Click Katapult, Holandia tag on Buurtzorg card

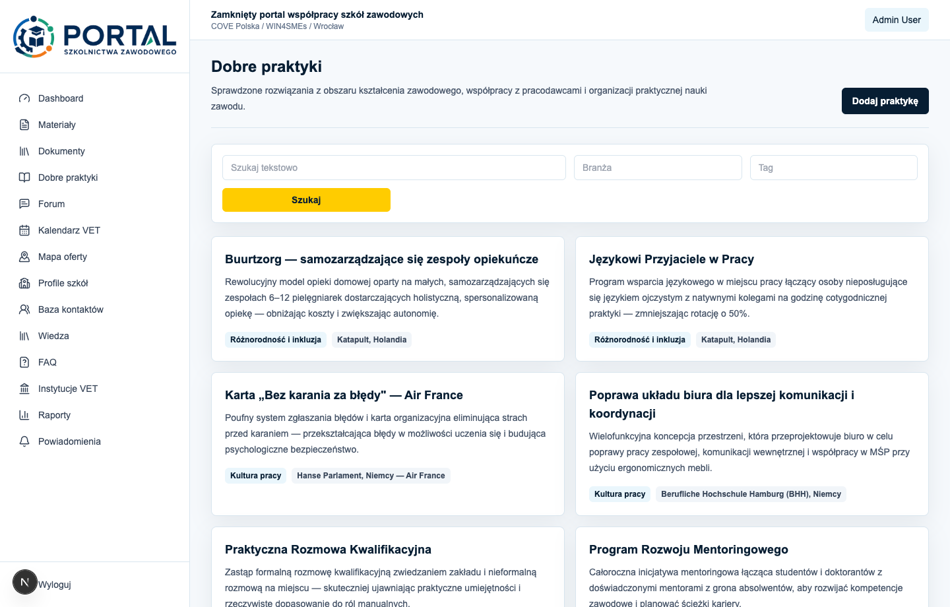[371, 340]
